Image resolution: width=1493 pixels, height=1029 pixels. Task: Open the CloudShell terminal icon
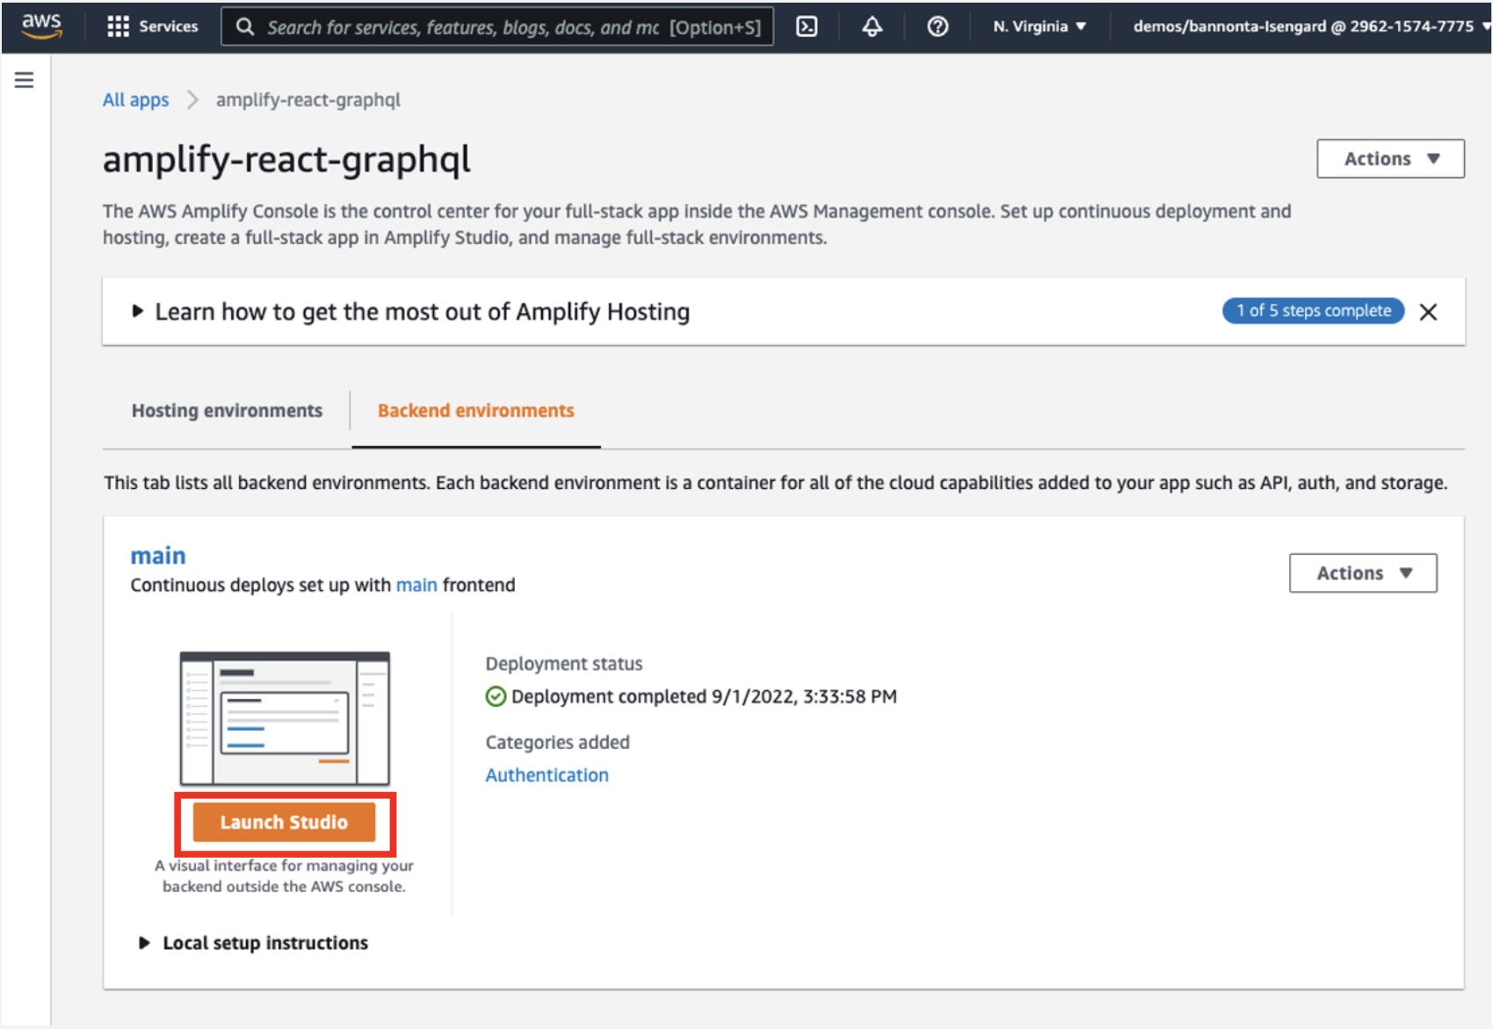click(806, 26)
